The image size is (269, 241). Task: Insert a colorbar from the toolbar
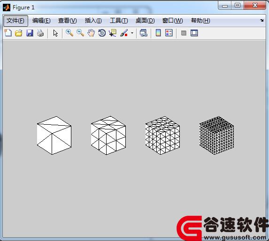[x=158, y=33]
